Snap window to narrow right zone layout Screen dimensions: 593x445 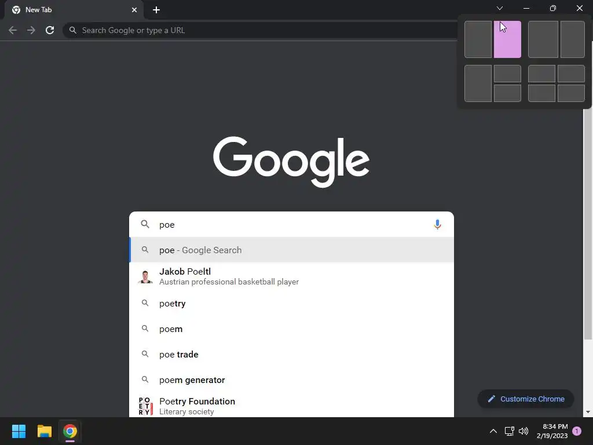[x=573, y=39]
